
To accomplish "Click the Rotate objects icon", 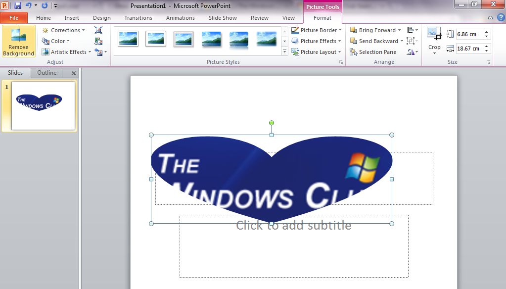I will click(413, 52).
